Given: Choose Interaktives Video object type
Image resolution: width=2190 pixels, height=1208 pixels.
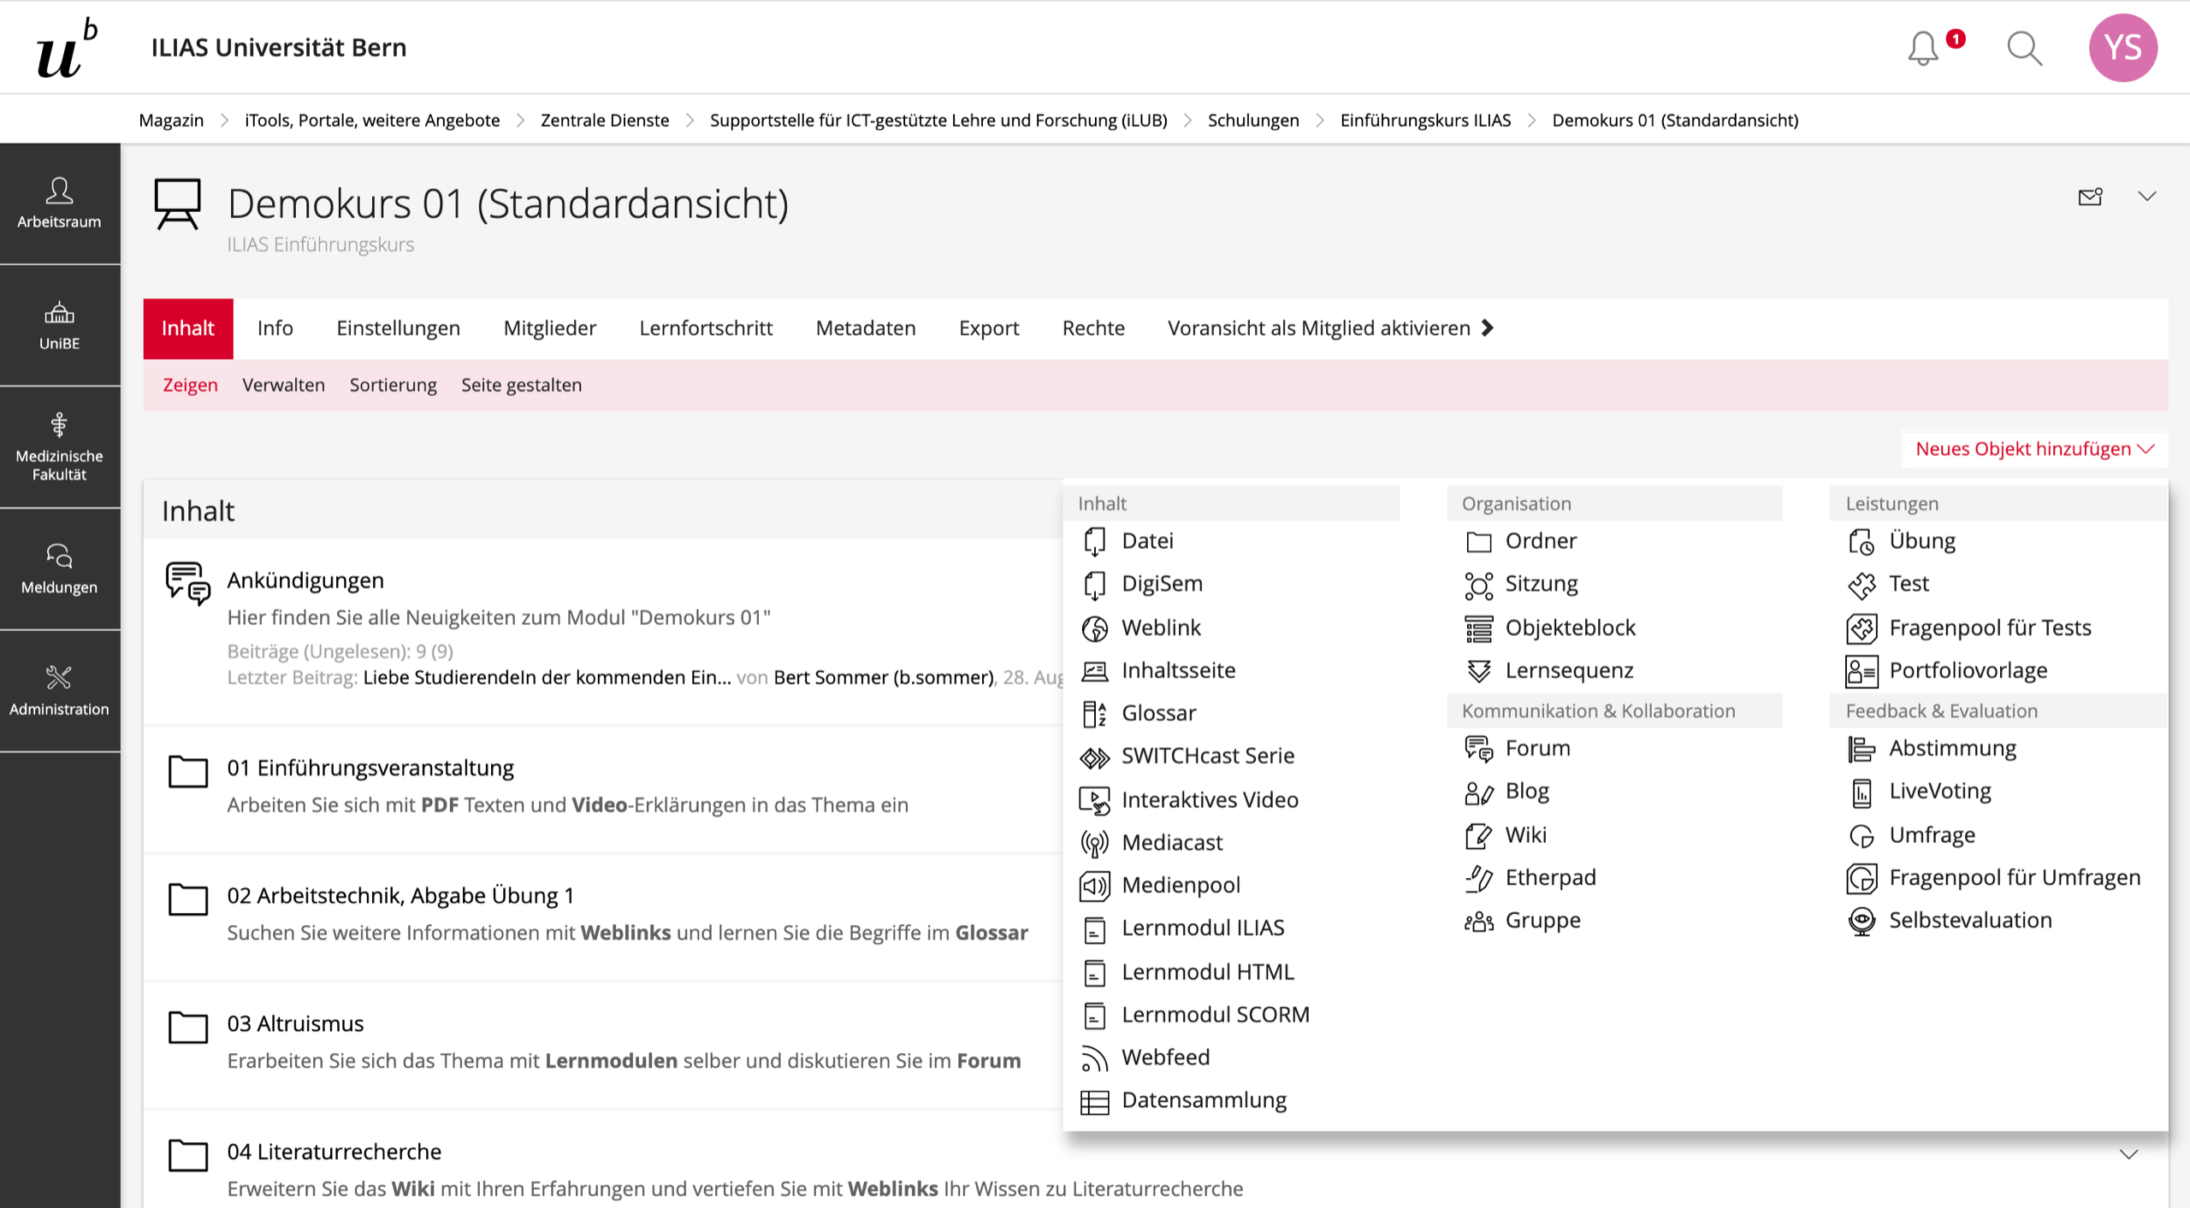Looking at the screenshot, I should (x=1209, y=799).
